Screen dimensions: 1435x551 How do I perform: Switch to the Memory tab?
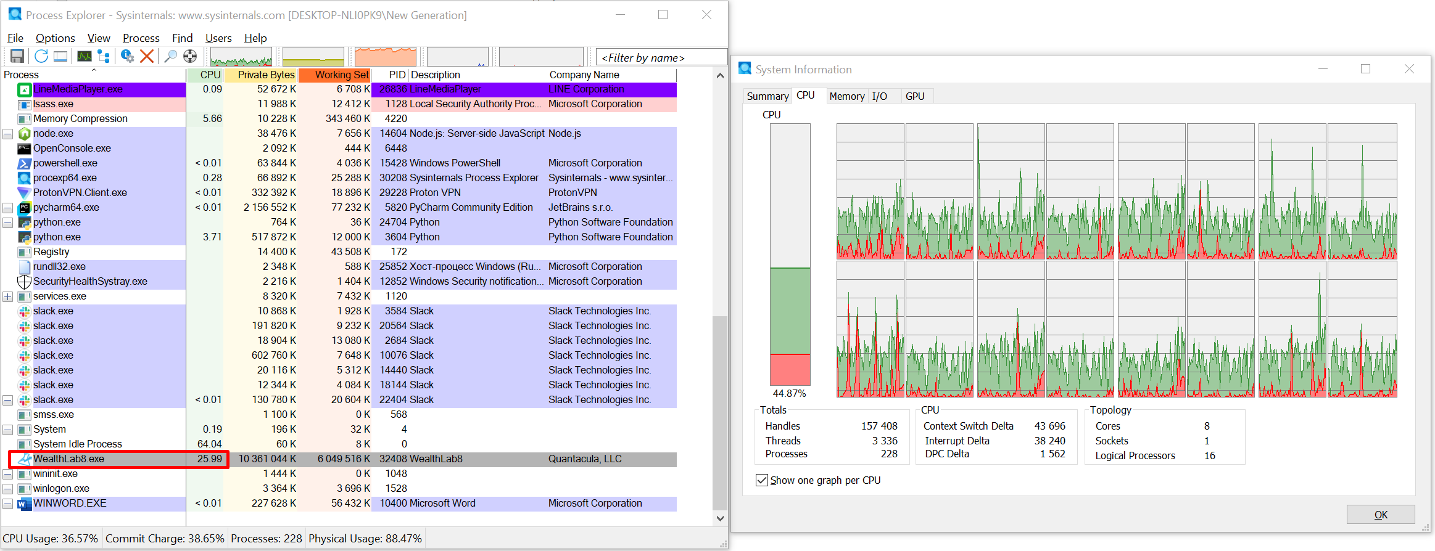(x=846, y=96)
